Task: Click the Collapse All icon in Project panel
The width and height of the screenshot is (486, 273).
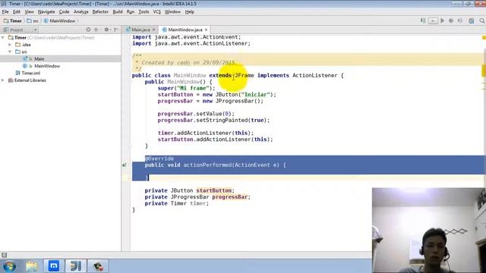Action: pos(96,30)
